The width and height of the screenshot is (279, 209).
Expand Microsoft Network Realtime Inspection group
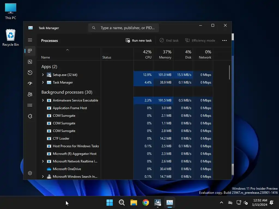43,161
